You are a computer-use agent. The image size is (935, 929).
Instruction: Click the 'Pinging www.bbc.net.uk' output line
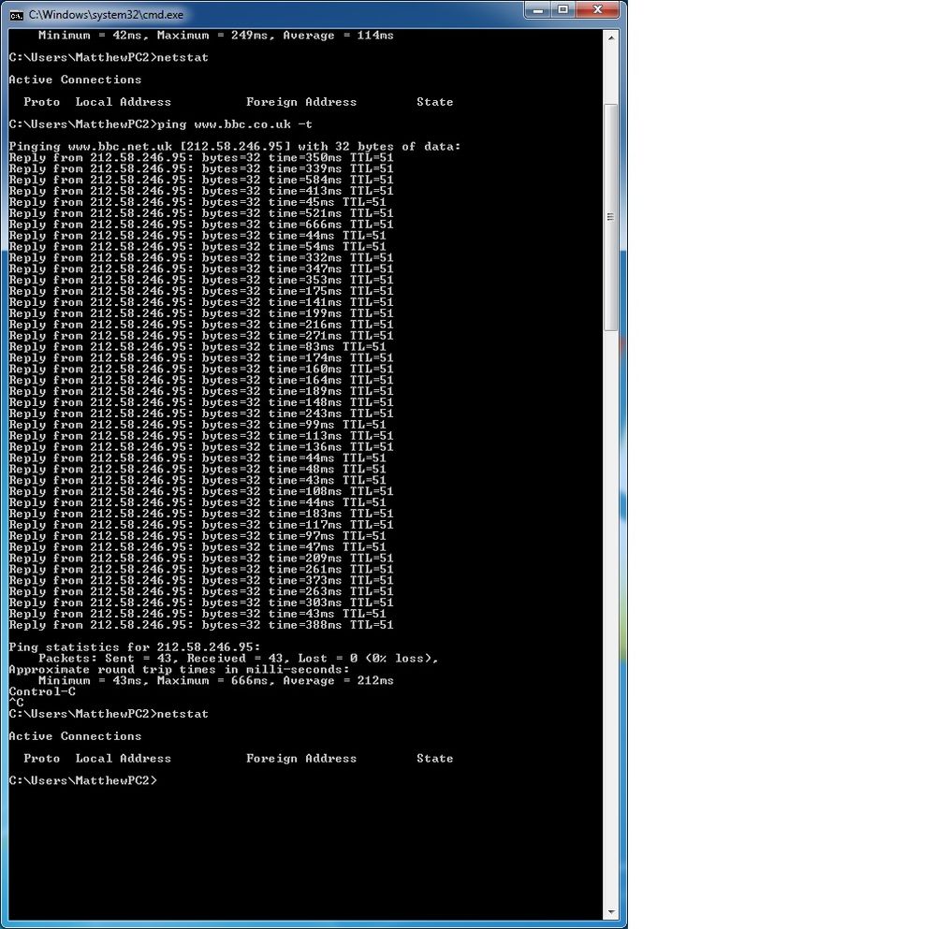click(x=235, y=147)
